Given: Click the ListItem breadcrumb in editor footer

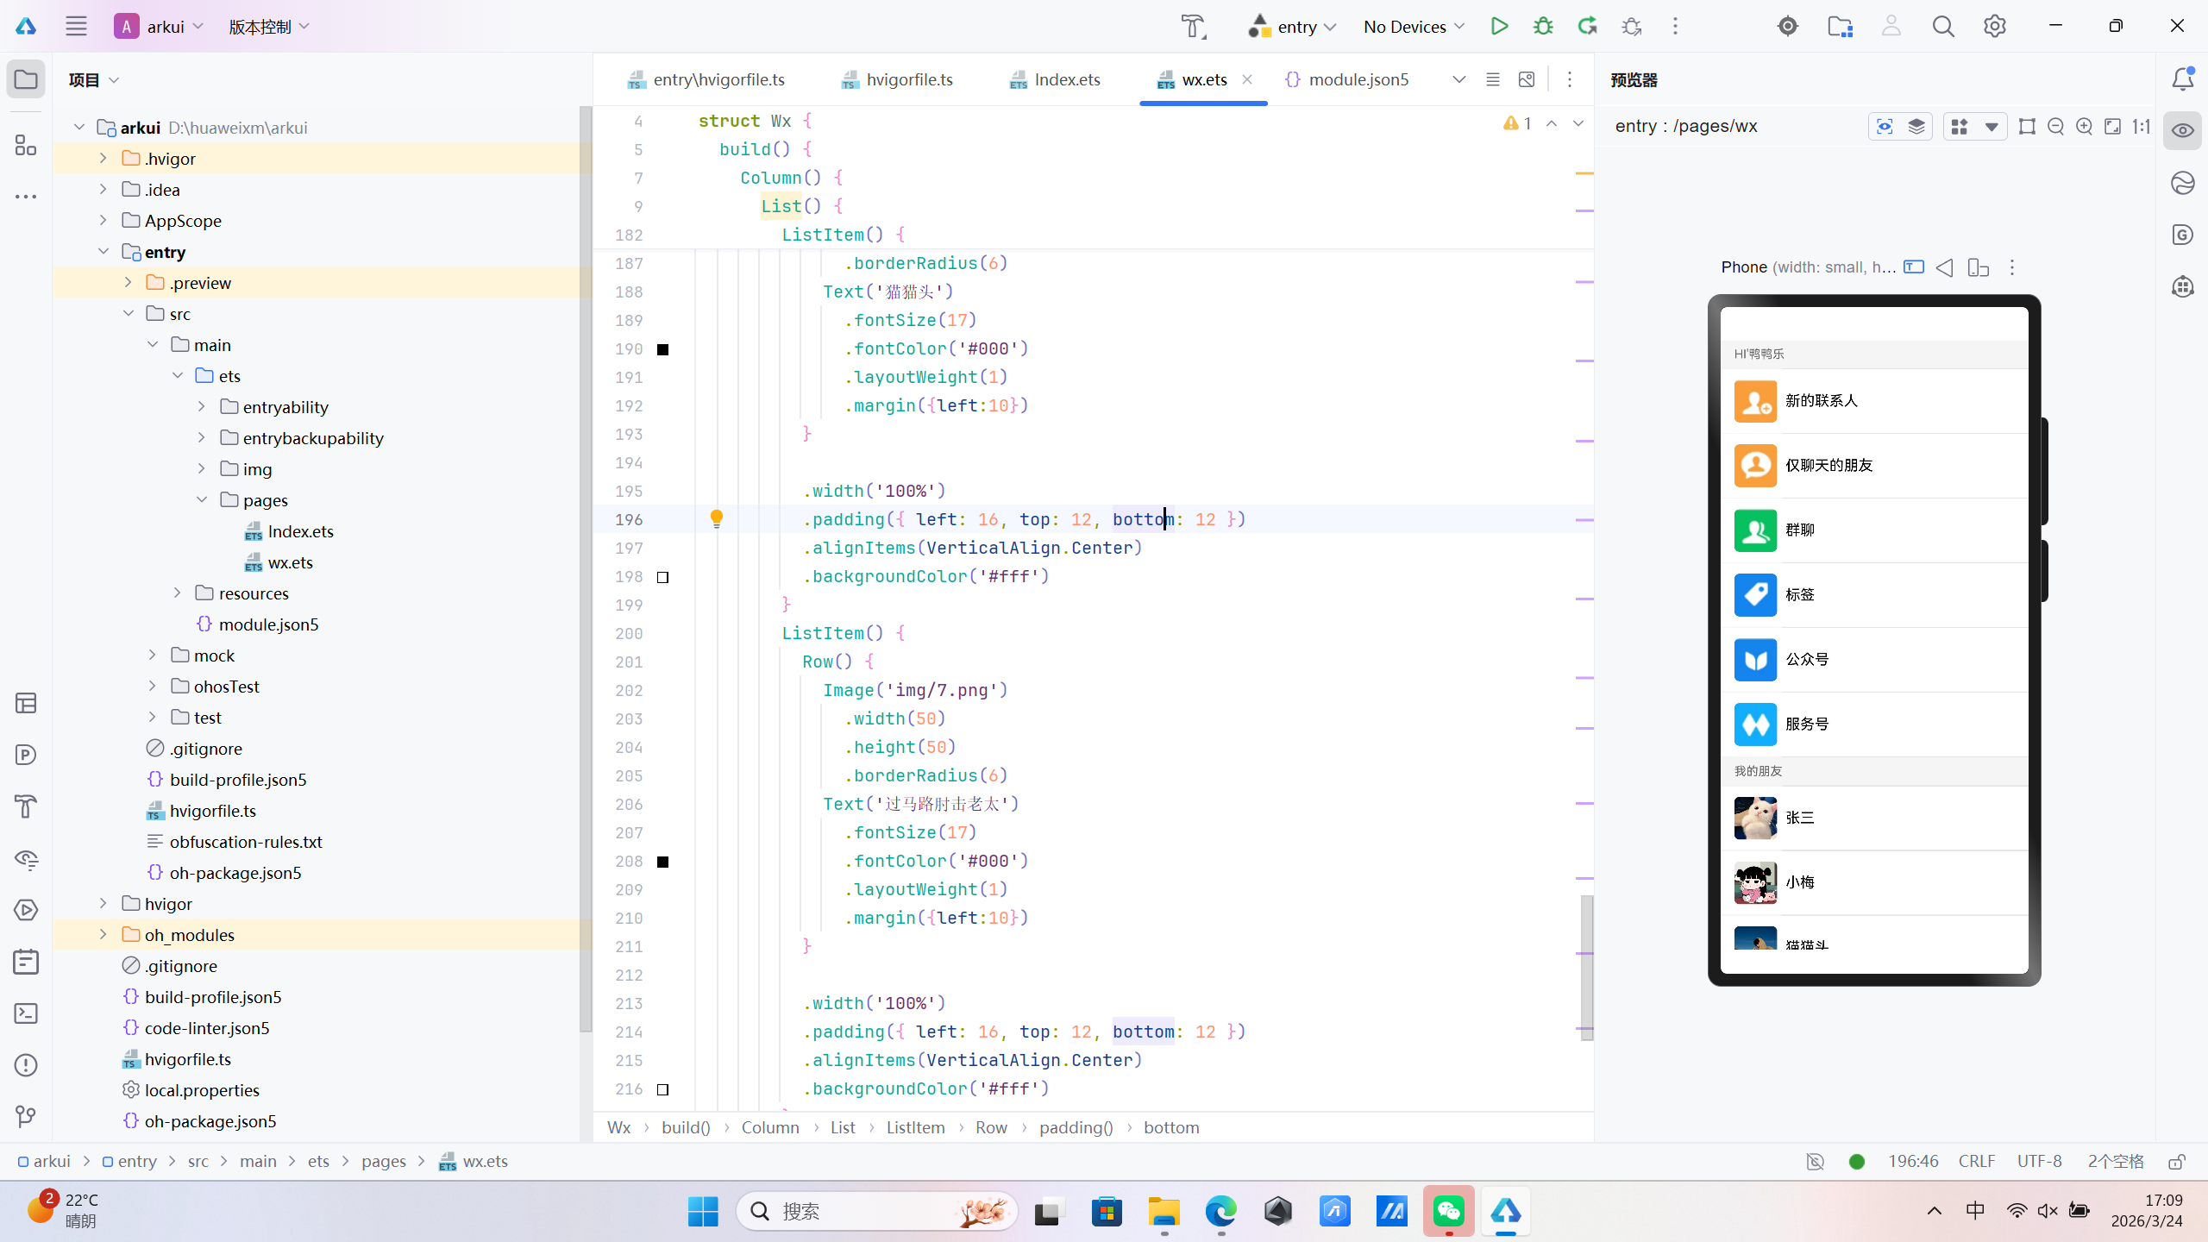Looking at the screenshot, I should [915, 1127].
